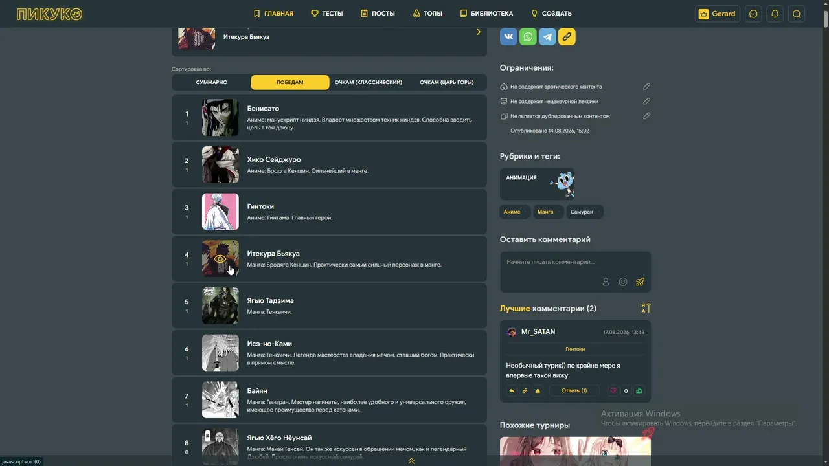
Task: Open the emoji picker in comment box
Action: 623,282
